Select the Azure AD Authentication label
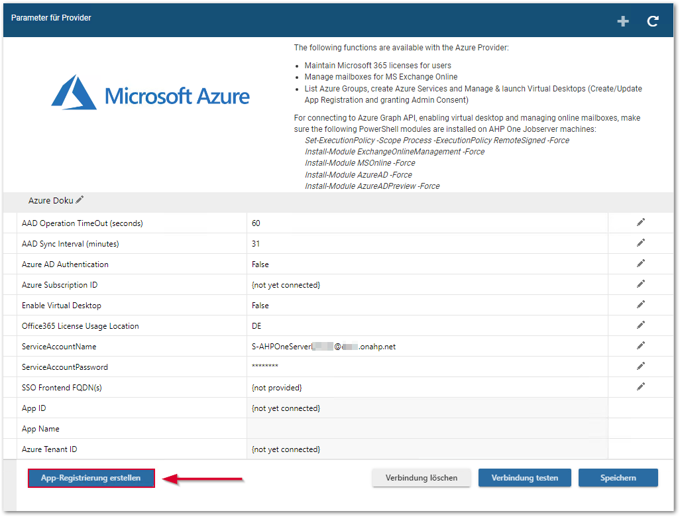The image size is (680, 517). [65, 264]
